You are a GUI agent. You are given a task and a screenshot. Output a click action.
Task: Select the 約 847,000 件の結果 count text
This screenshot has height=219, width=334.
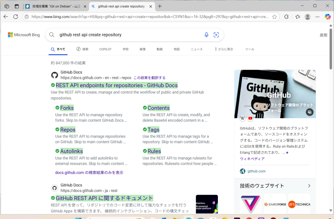(x=68, y=63)
